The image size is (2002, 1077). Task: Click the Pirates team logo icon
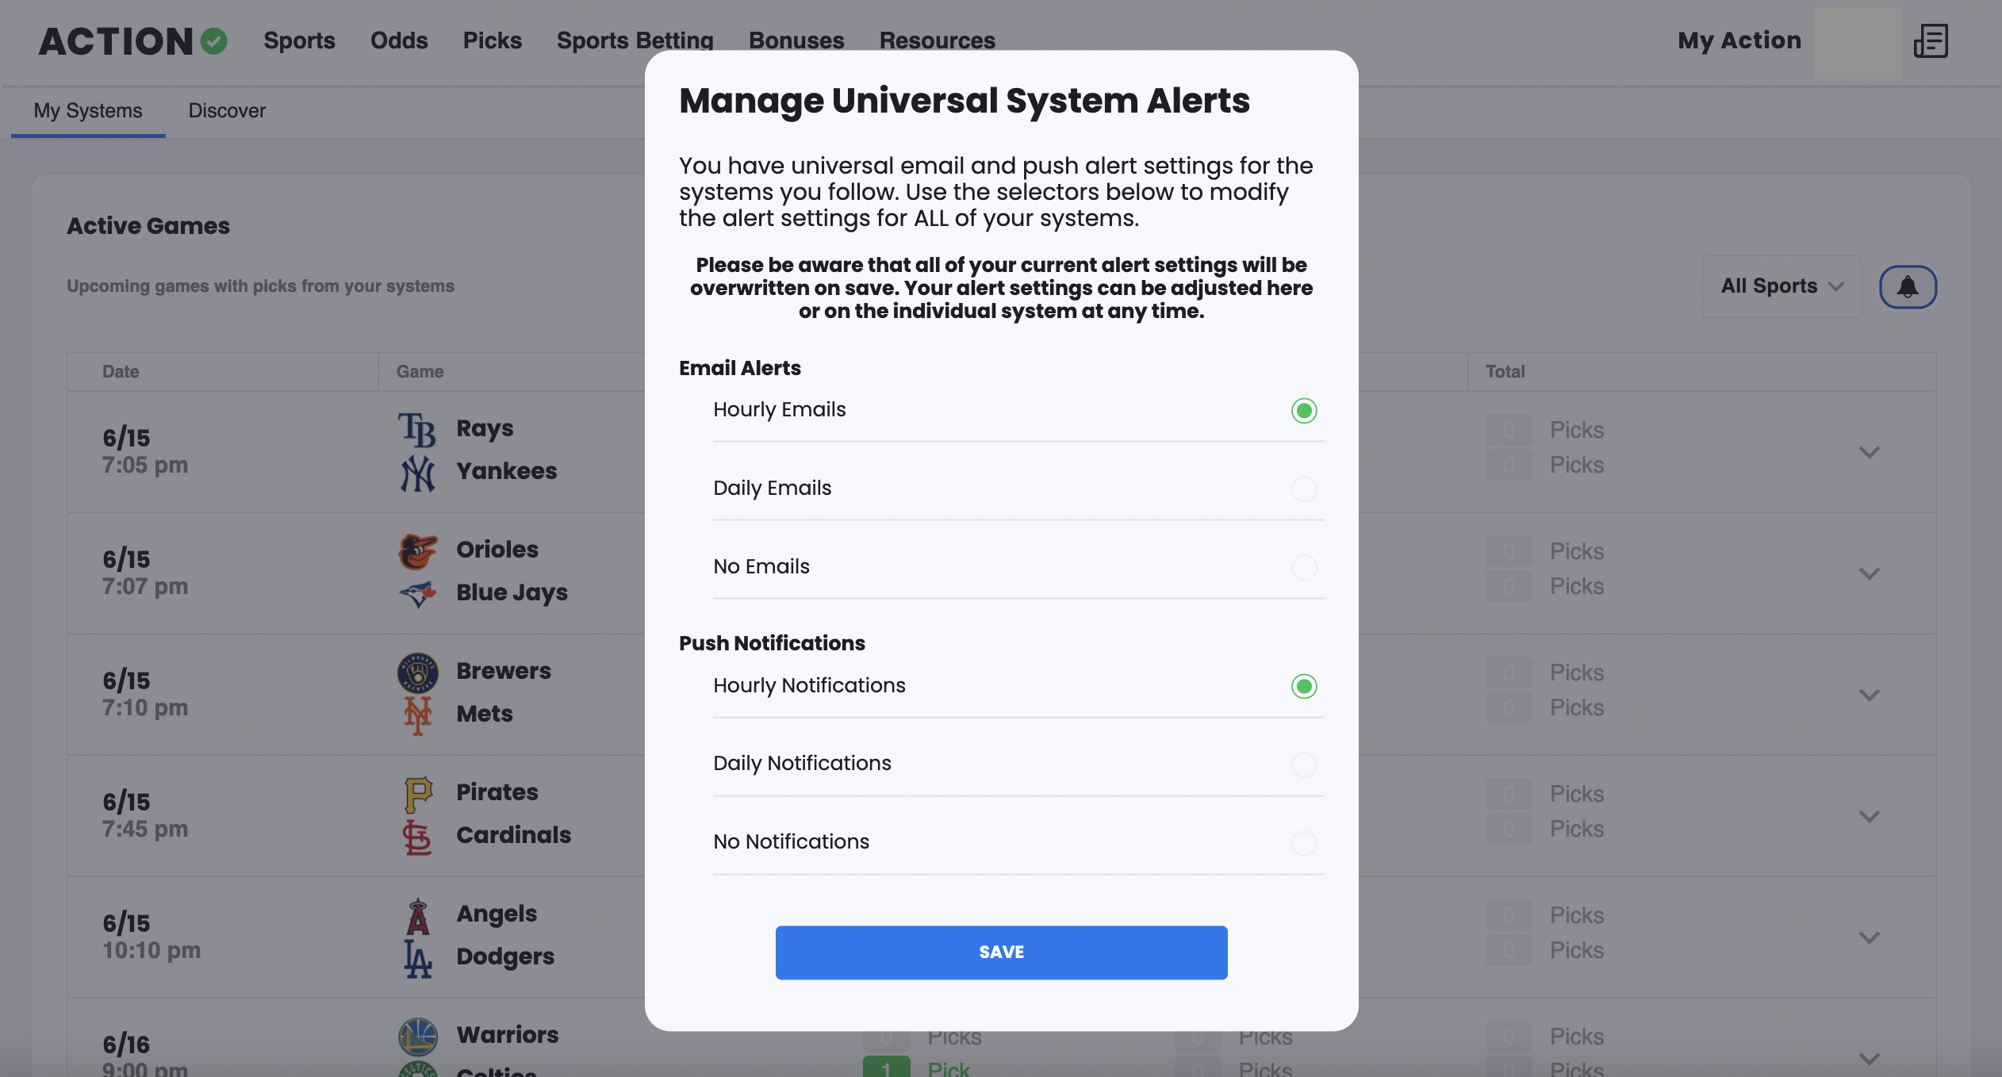[416, 791]
